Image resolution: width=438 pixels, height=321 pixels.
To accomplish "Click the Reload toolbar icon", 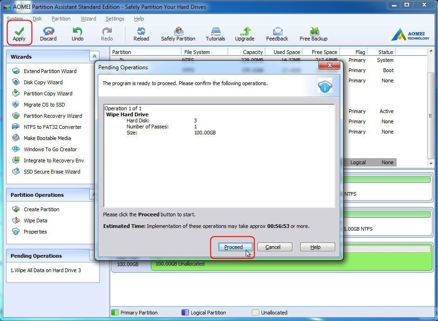I will tap(141, 34).
